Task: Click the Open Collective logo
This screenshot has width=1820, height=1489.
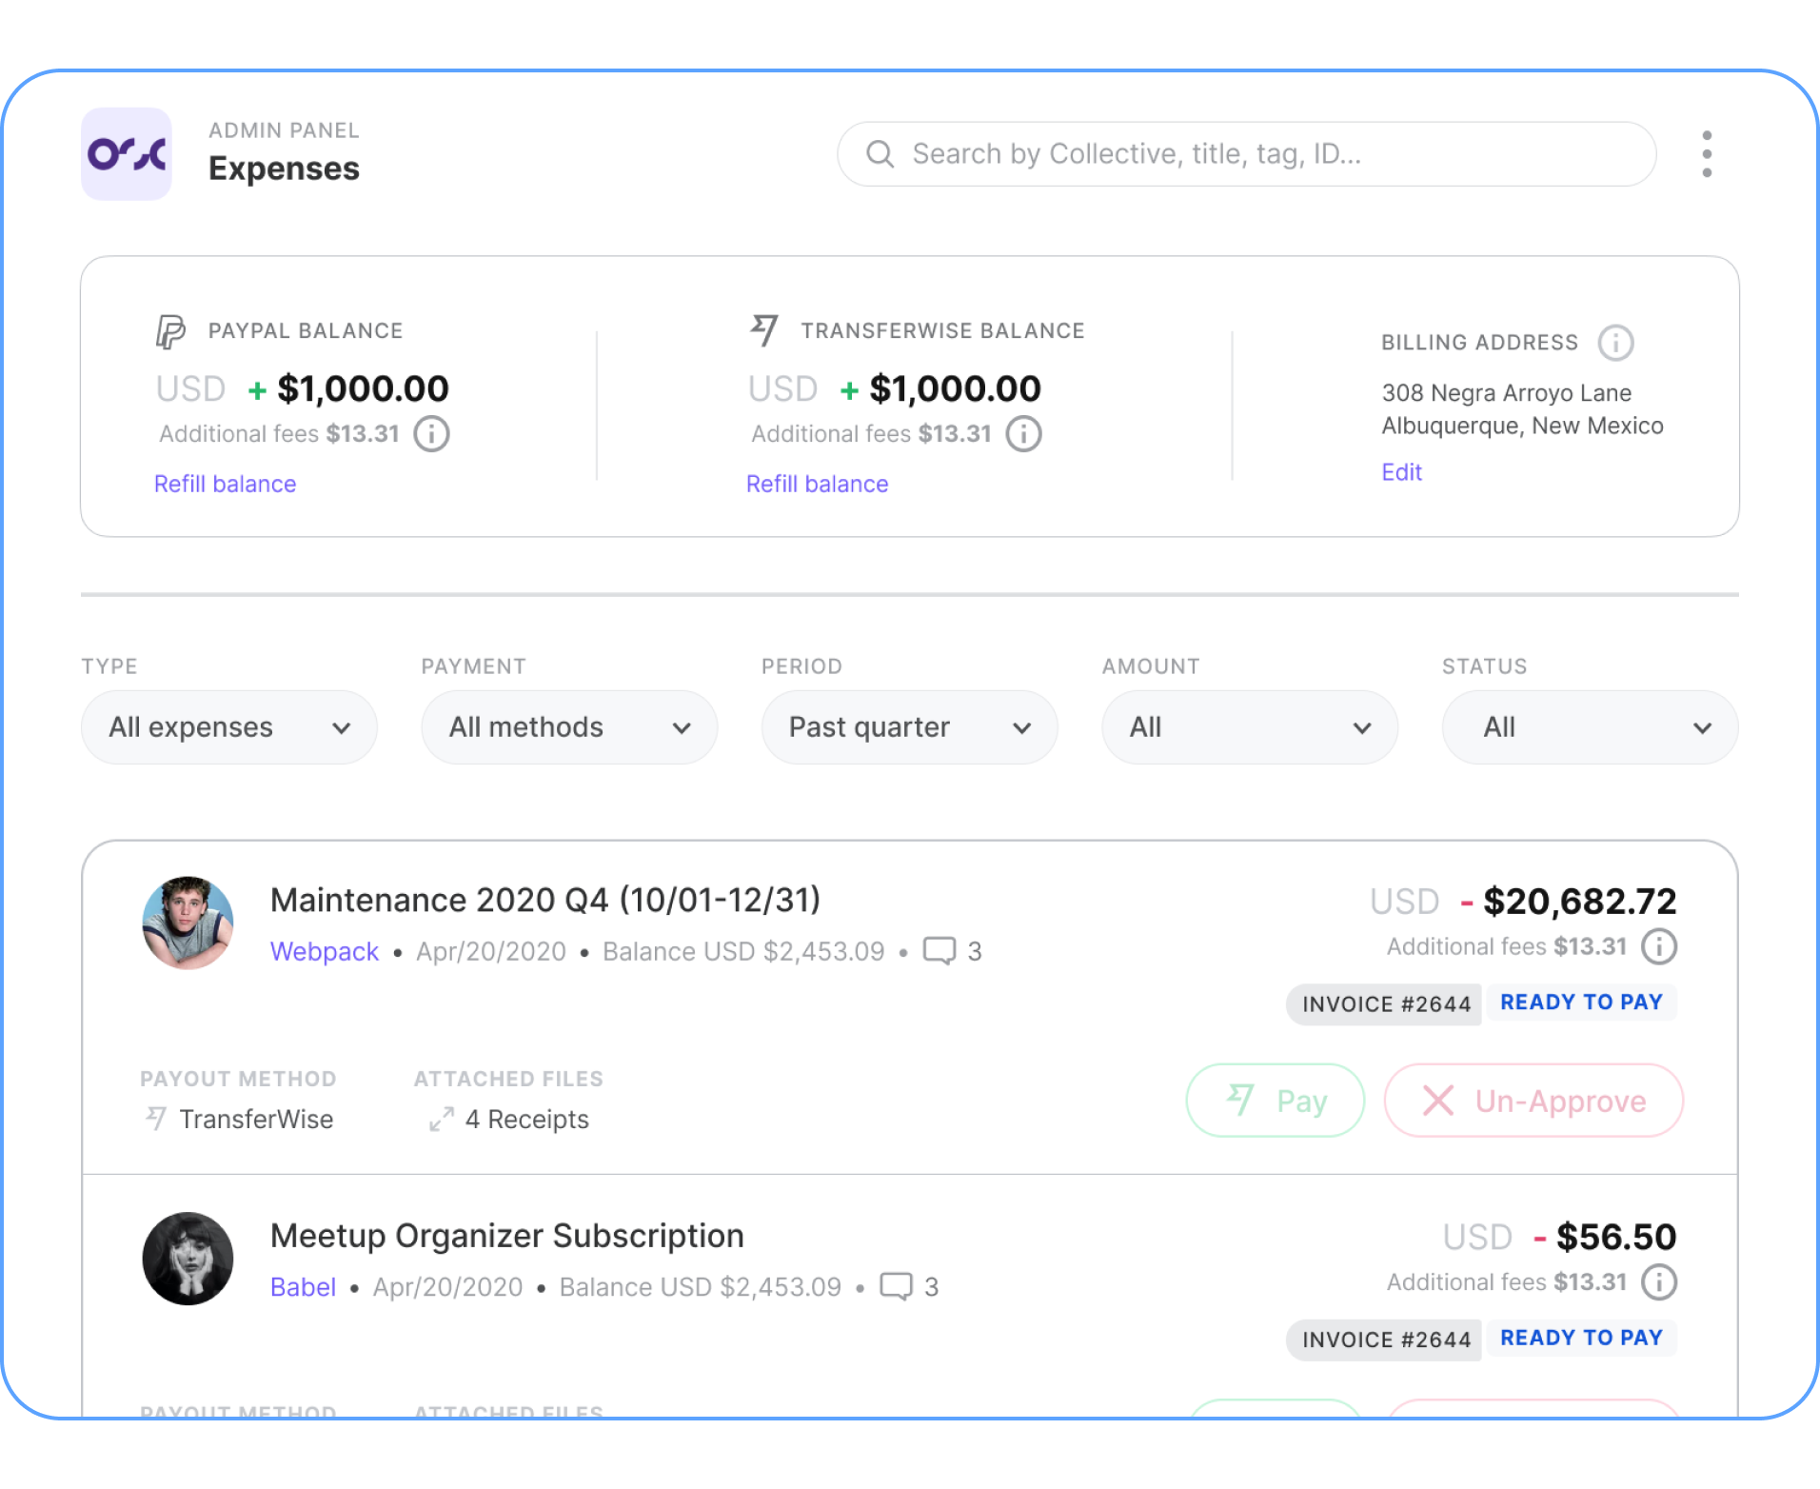Action: point(127,153)
